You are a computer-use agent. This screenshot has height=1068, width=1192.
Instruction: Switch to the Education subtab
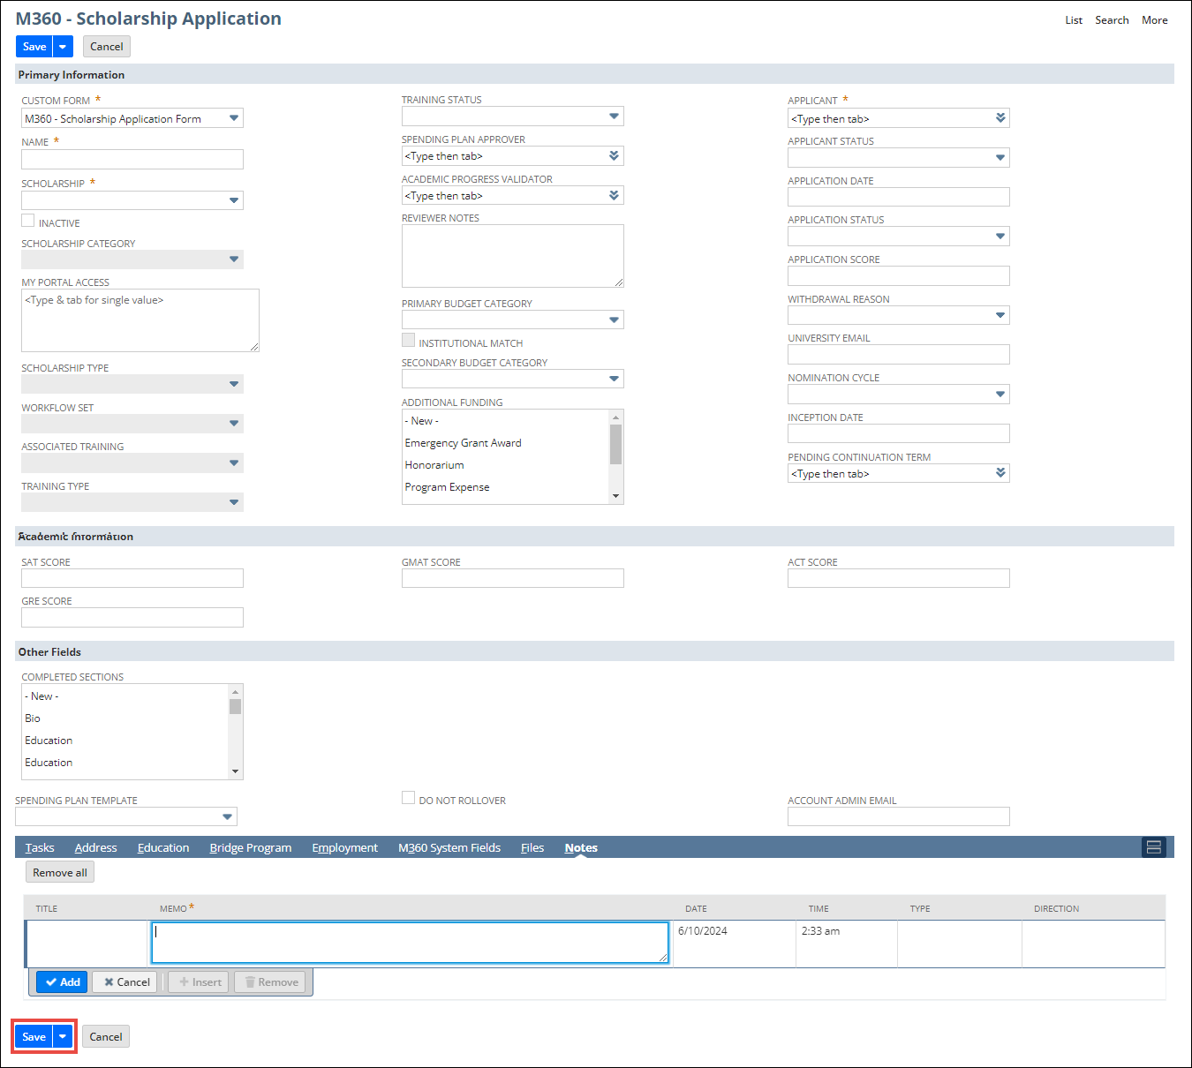pos(163,847)
